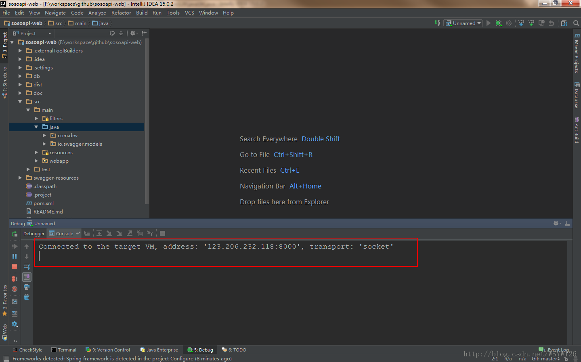Screen dimensions: 581x362
Task: Open the Build menu
Action: (142, 13)
